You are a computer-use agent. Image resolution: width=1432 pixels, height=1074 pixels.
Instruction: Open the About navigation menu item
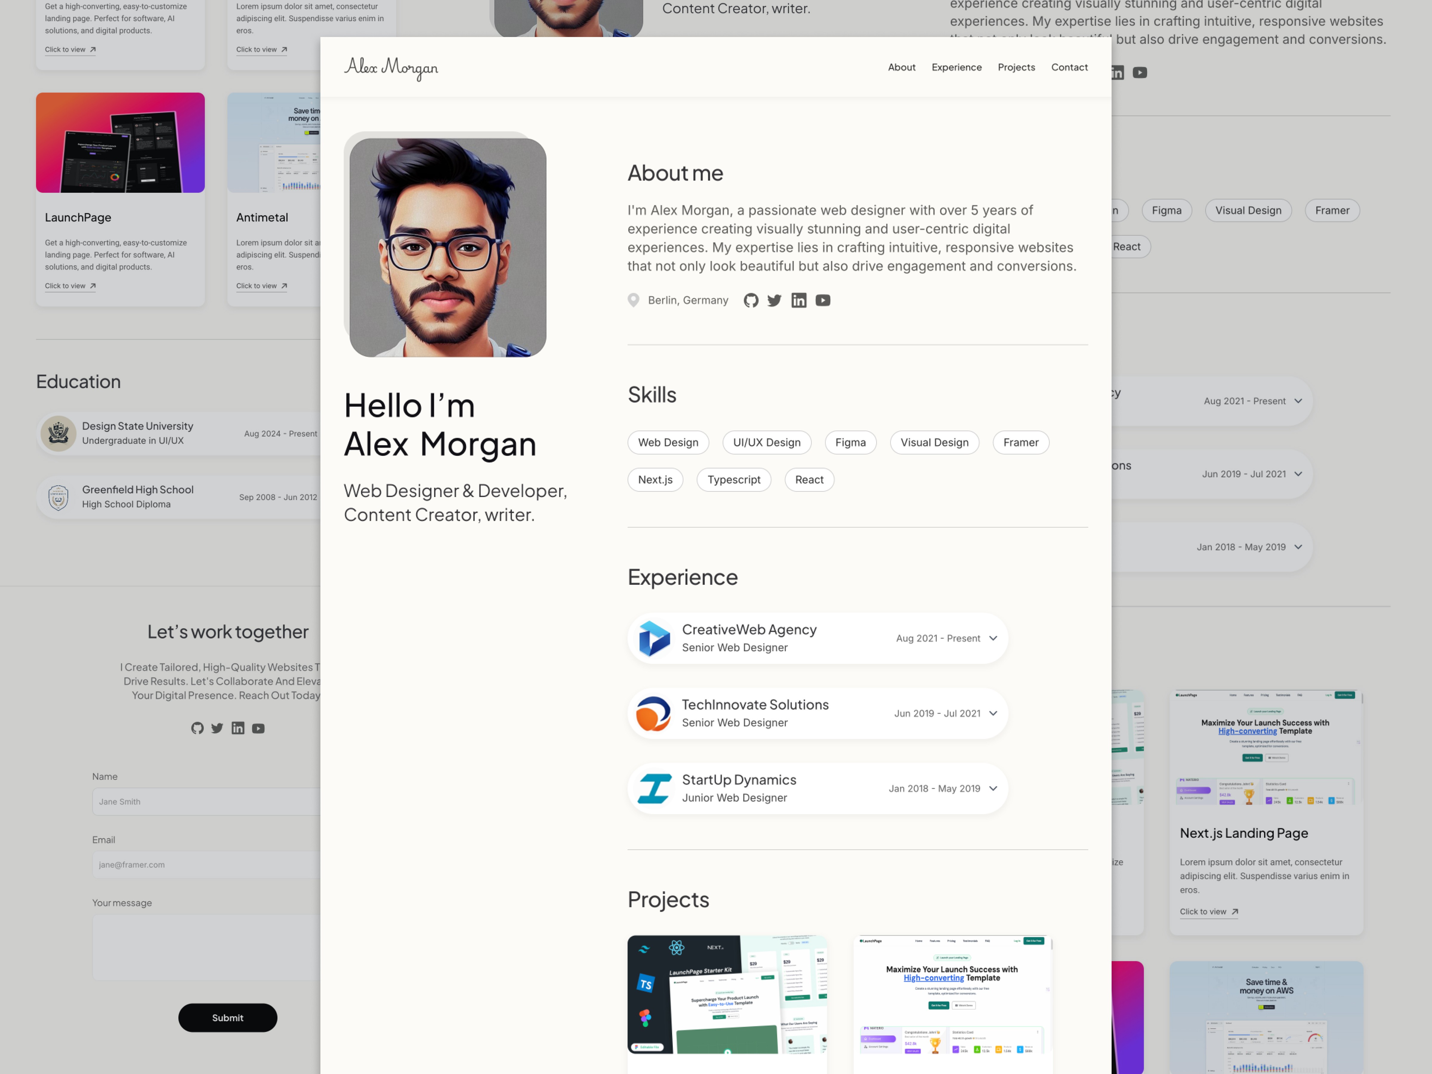coord(902,67)
